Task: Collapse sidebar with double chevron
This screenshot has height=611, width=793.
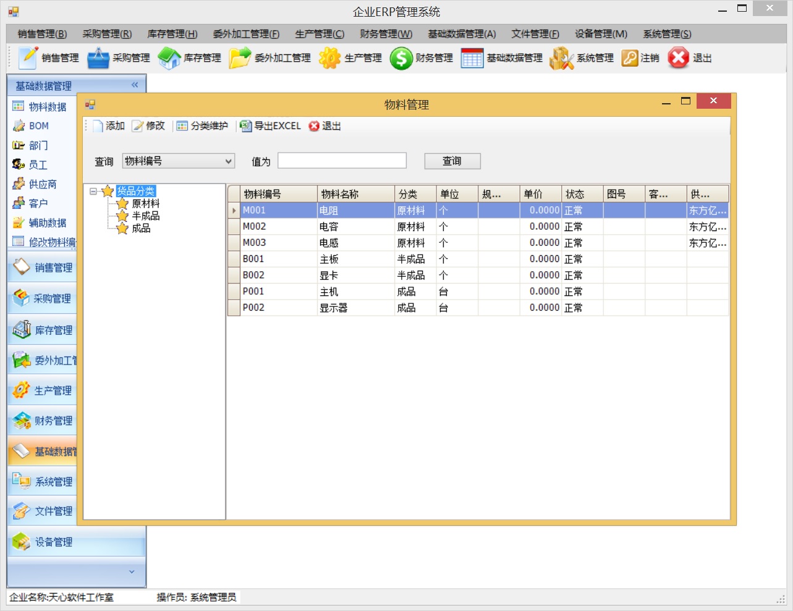Action: coord(135,85)
